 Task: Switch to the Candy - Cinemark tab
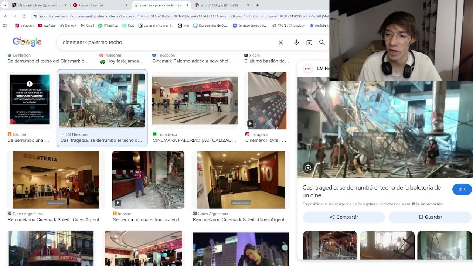100,5
